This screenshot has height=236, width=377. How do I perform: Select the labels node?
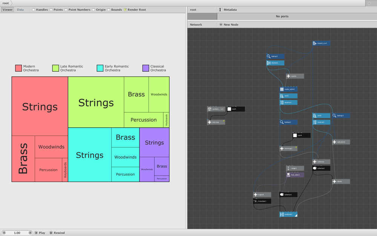tap(341, 182)
